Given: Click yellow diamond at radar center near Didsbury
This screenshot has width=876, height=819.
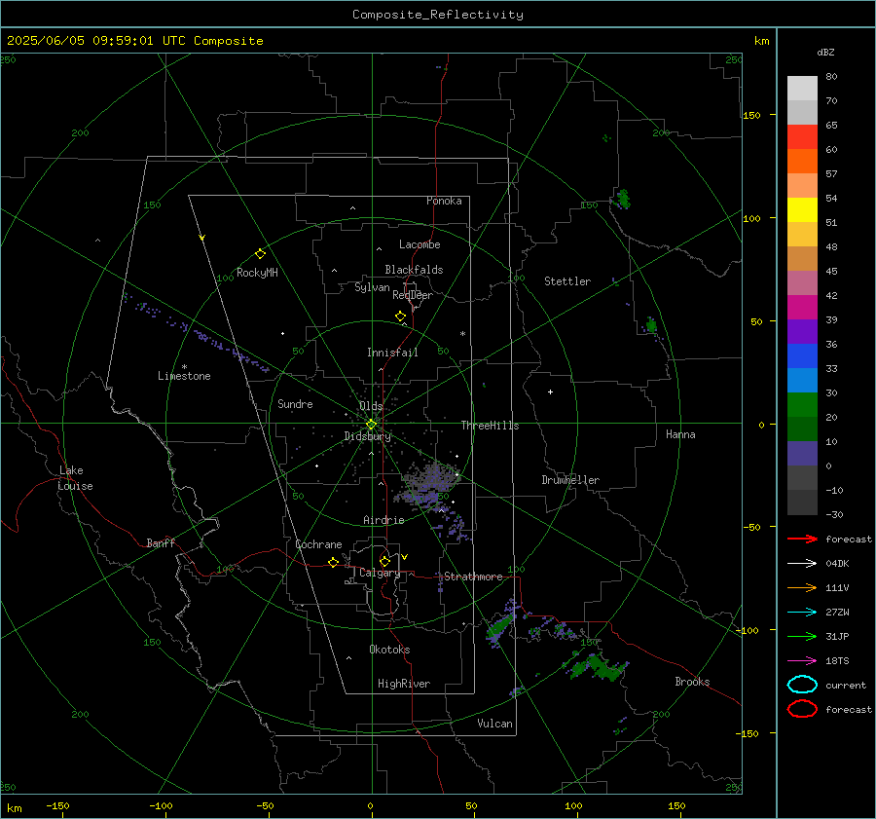Looking at the screenshot, I should [371, 425].
